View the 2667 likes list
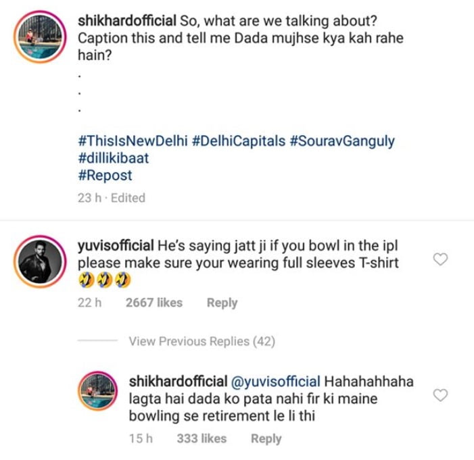 click(x=154, y=303)
